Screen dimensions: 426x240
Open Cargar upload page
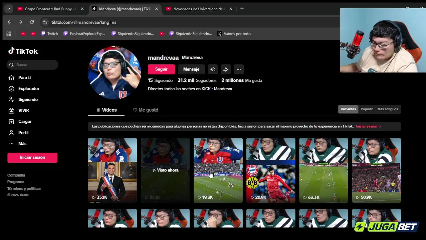[x=20, y=121]
